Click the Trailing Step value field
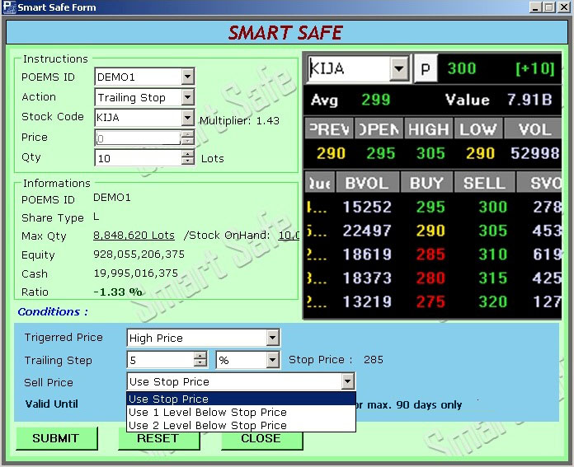Image resolution: width=574 pixels, height=467 pixels. [160, 360]
